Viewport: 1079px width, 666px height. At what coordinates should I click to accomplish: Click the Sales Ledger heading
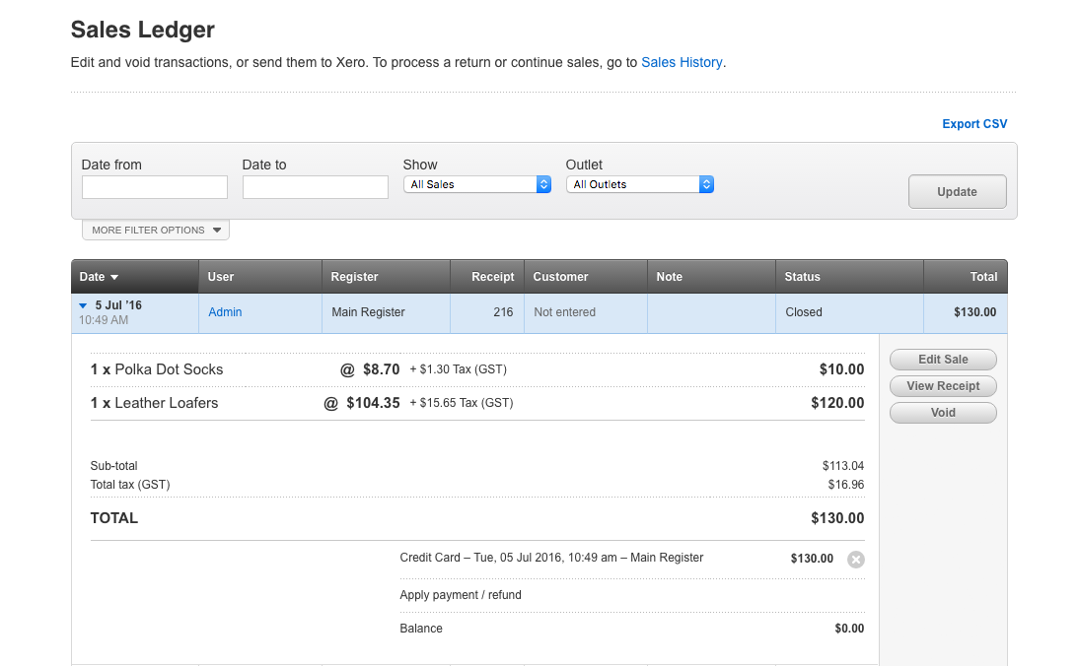(x=142, y=30)
